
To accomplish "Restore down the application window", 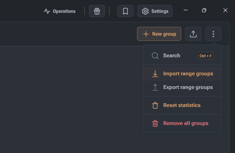I will [204, 10].
